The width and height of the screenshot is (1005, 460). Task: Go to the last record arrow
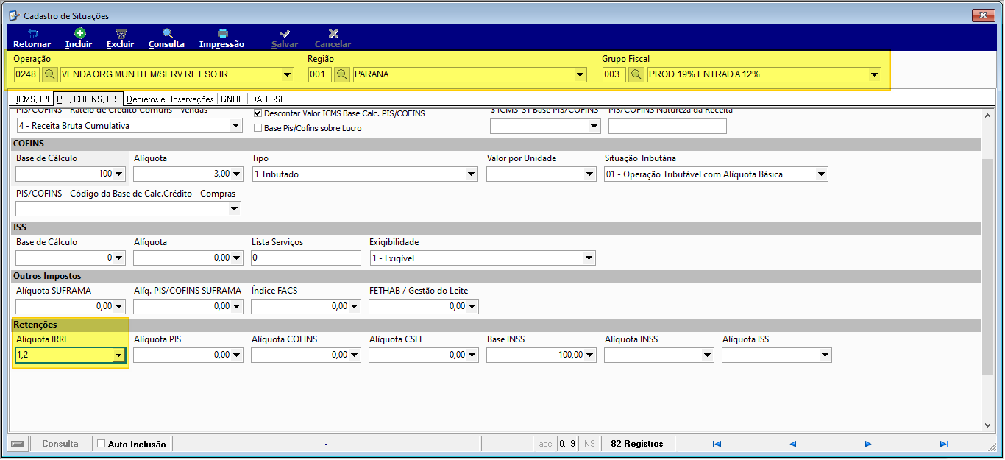(945, 444)
